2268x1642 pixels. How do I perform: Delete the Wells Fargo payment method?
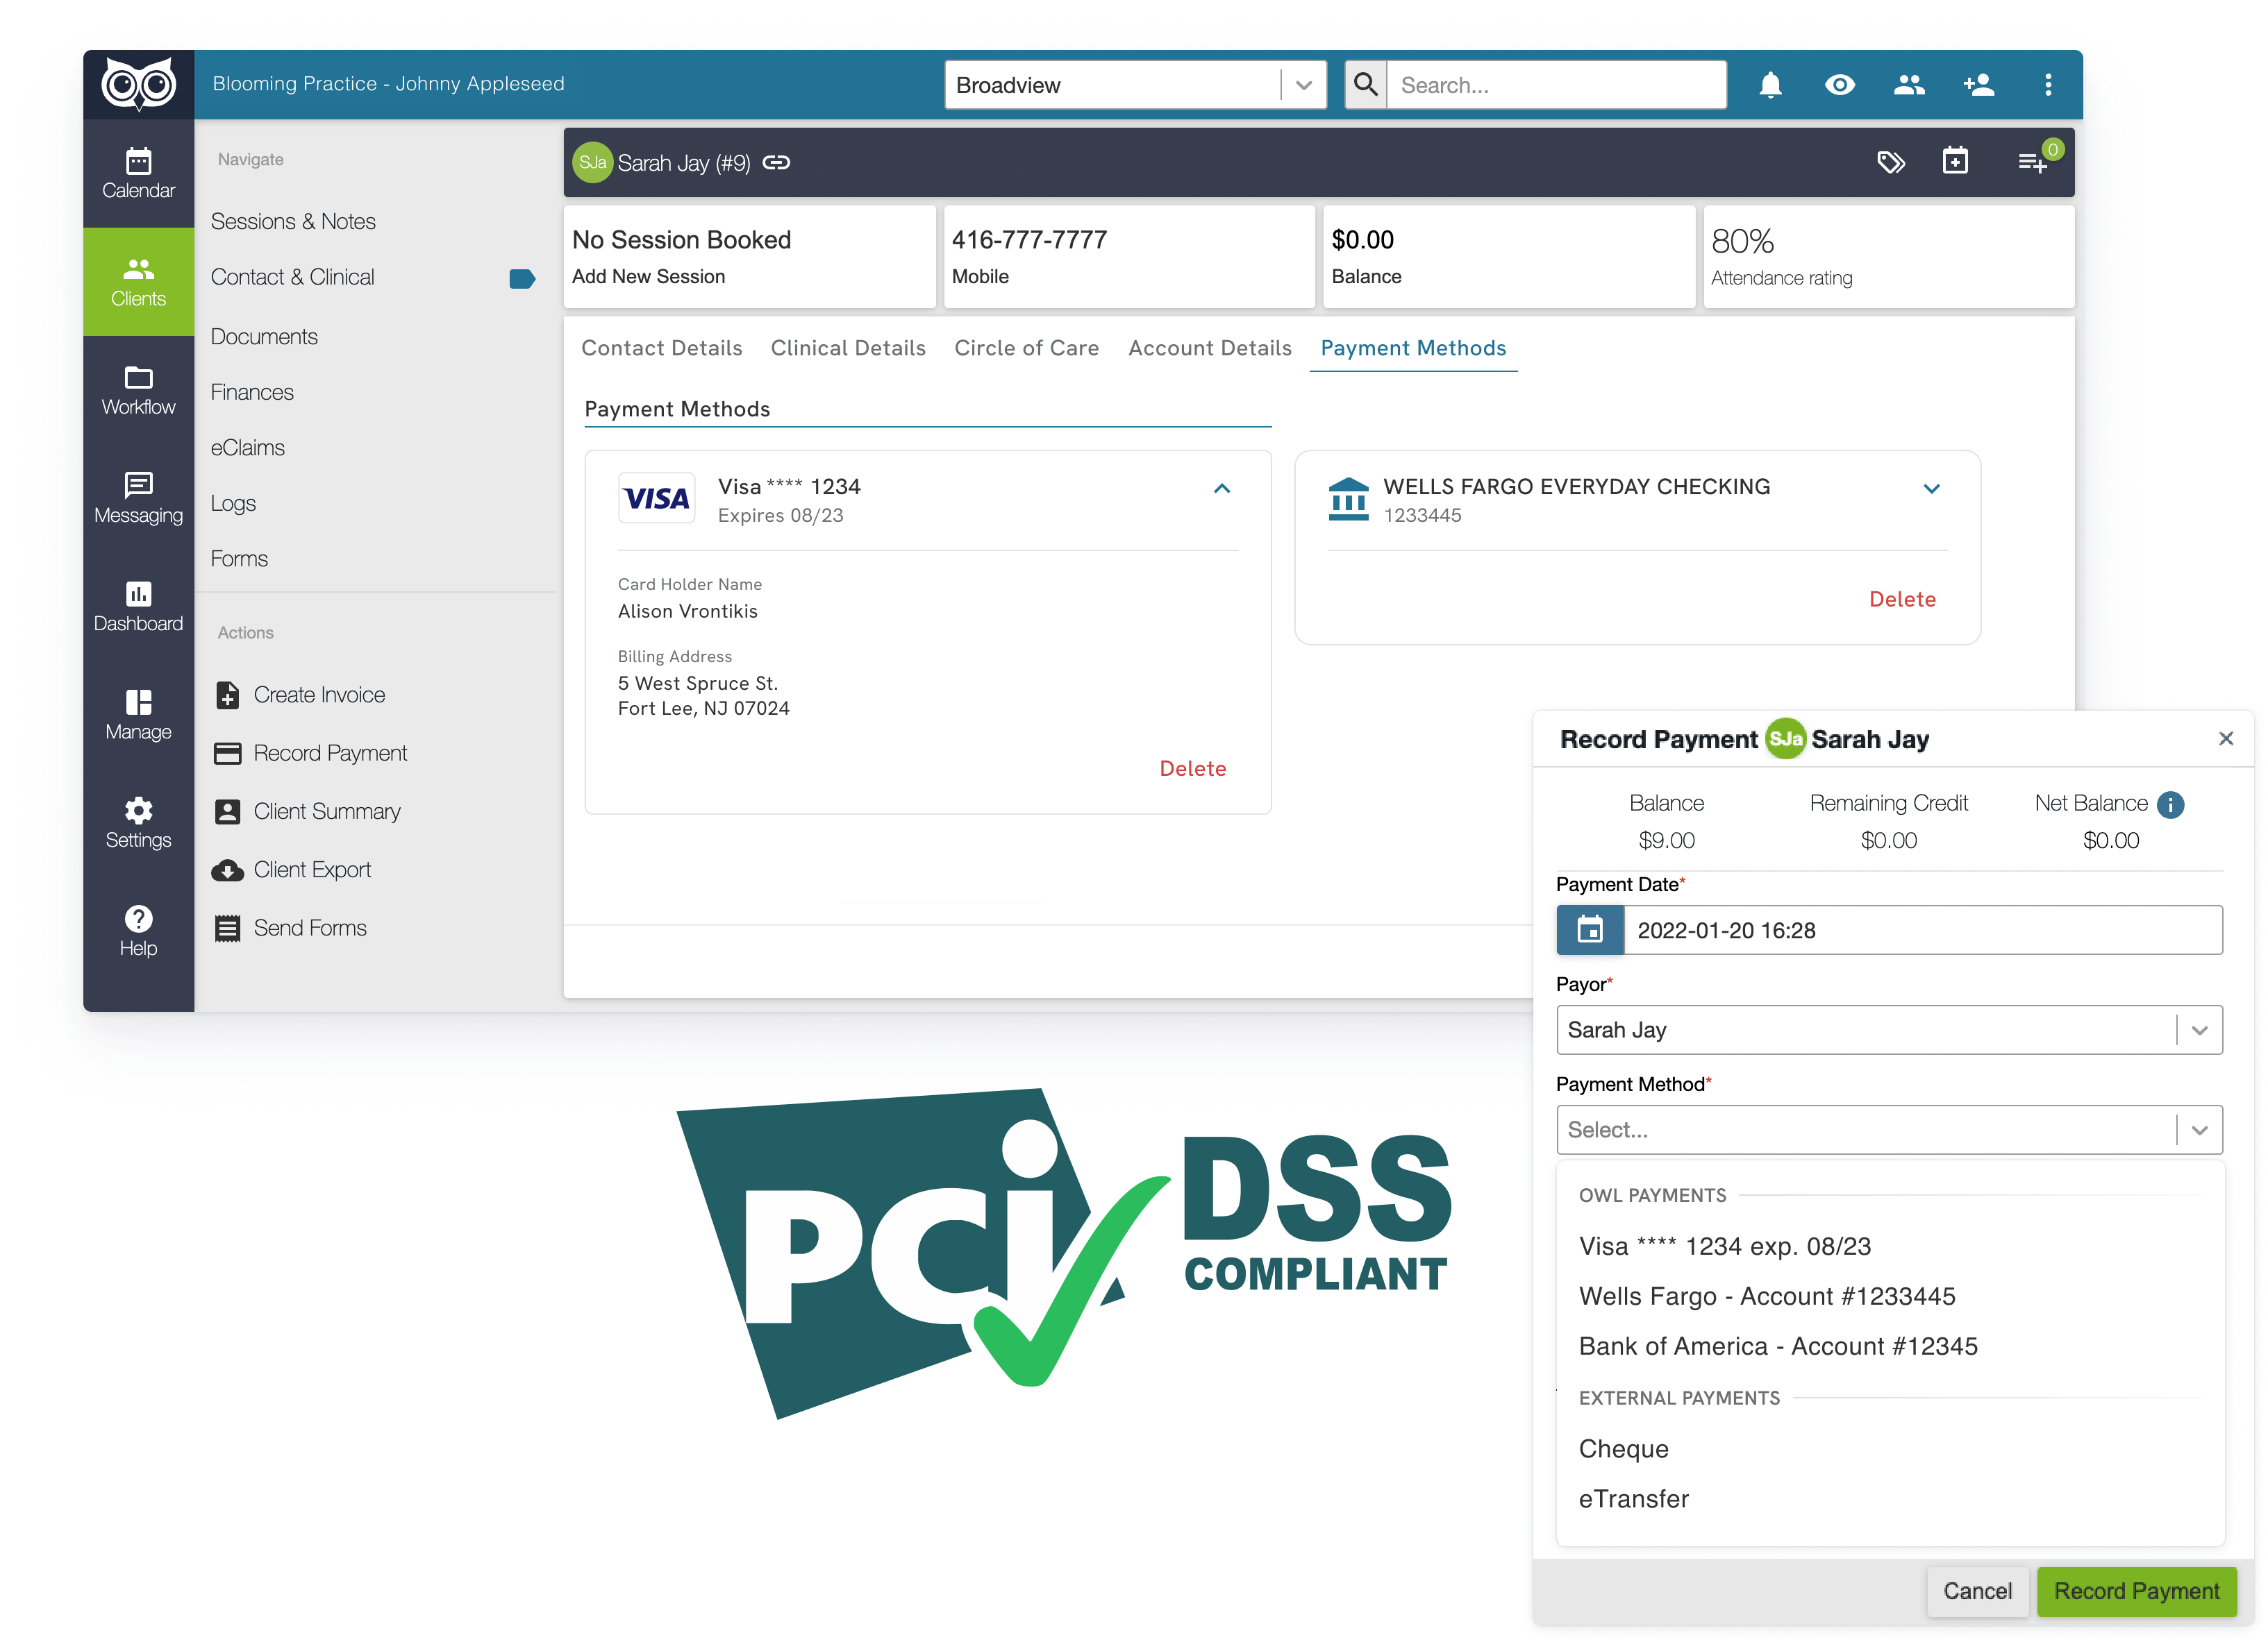pos(1902,599)
